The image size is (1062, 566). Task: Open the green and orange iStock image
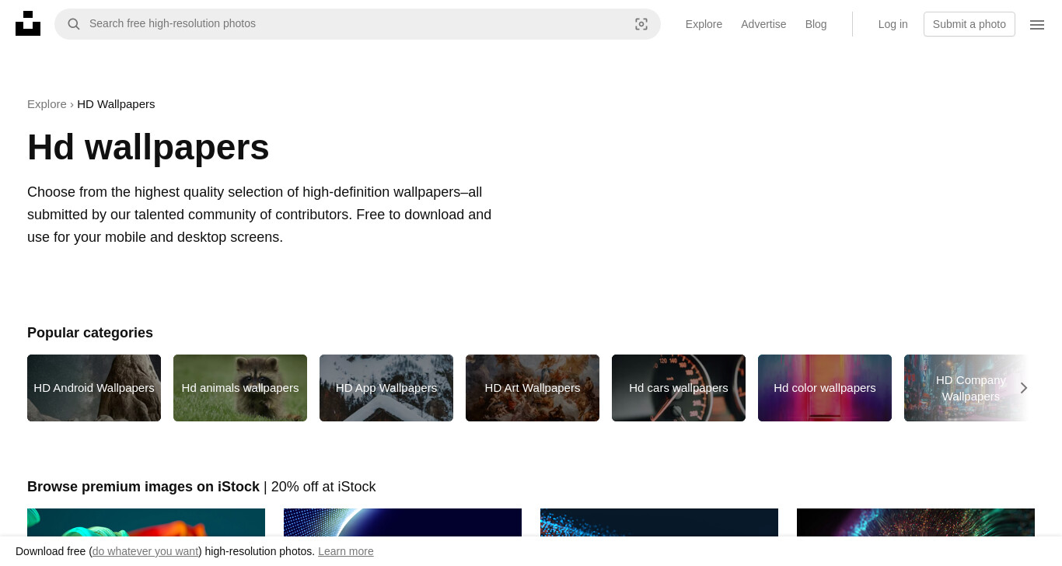pos(146,522)
